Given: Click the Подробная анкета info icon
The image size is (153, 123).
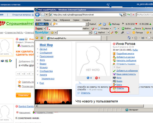Looking at the screenshot, I should point(114,53).
